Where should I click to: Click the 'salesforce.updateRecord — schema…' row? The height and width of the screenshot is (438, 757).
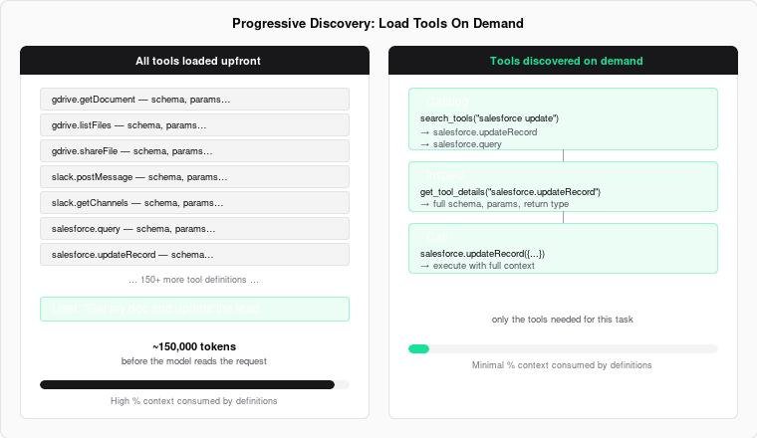(x=194, y=254)
